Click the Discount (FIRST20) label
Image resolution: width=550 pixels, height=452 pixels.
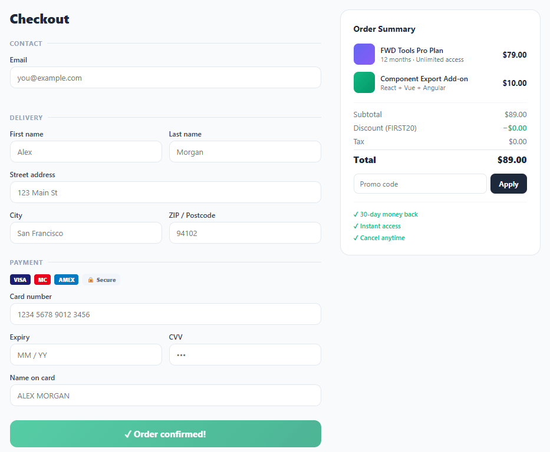pos(385,128)
